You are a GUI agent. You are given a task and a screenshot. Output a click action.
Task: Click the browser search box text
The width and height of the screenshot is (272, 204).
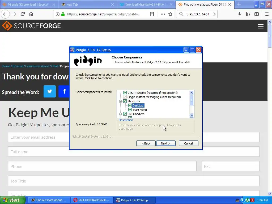(x=198, y=14)
